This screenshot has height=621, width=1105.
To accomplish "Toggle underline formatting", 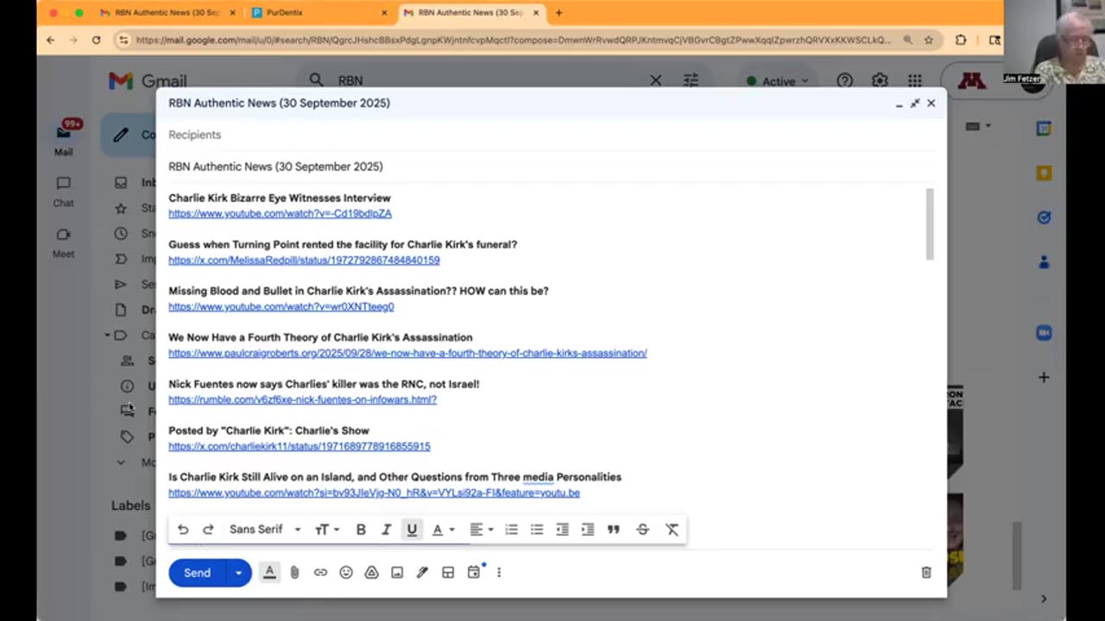I will click(412, 530).
